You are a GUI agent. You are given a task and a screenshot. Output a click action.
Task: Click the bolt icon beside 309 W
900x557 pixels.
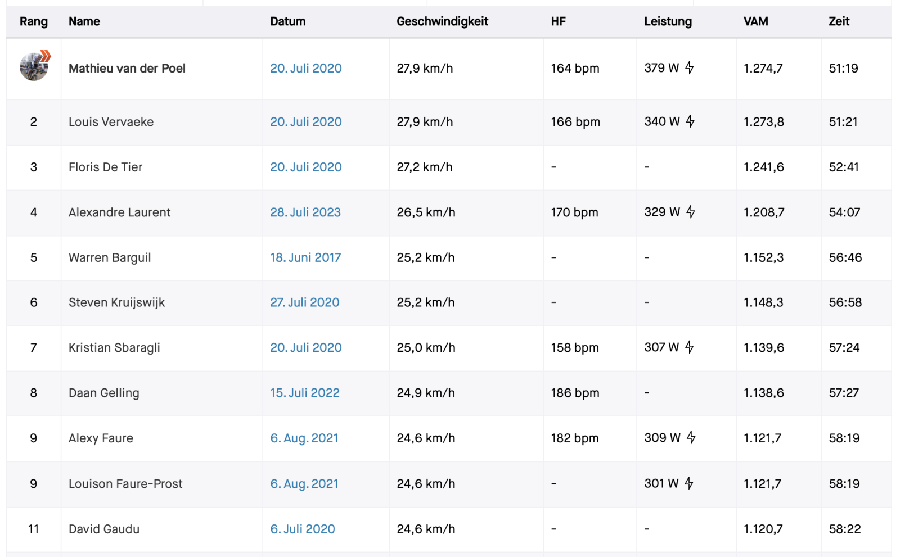(x=691, y=438)
